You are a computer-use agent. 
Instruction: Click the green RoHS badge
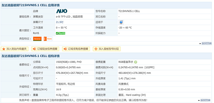(61, 33)
